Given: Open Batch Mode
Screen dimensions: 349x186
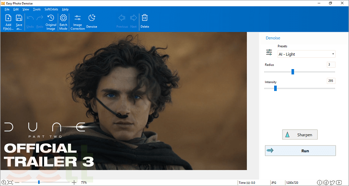Looking at the screenshot, I should pyautogui.click(x=64, y=21).
